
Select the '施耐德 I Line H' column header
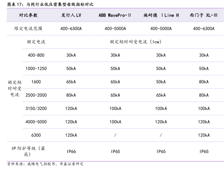[x=161, y=15]
